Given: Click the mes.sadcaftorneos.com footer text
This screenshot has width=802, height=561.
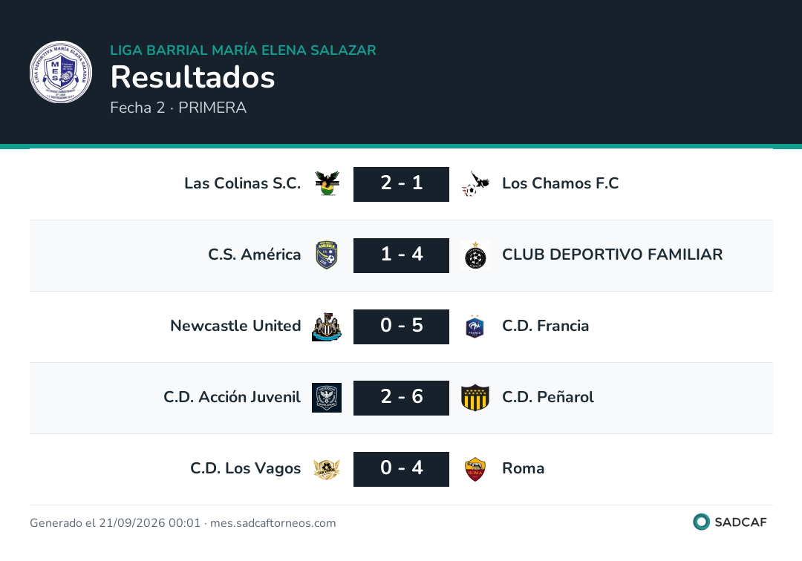Looking at the screenshot, I should click(273, 523).
